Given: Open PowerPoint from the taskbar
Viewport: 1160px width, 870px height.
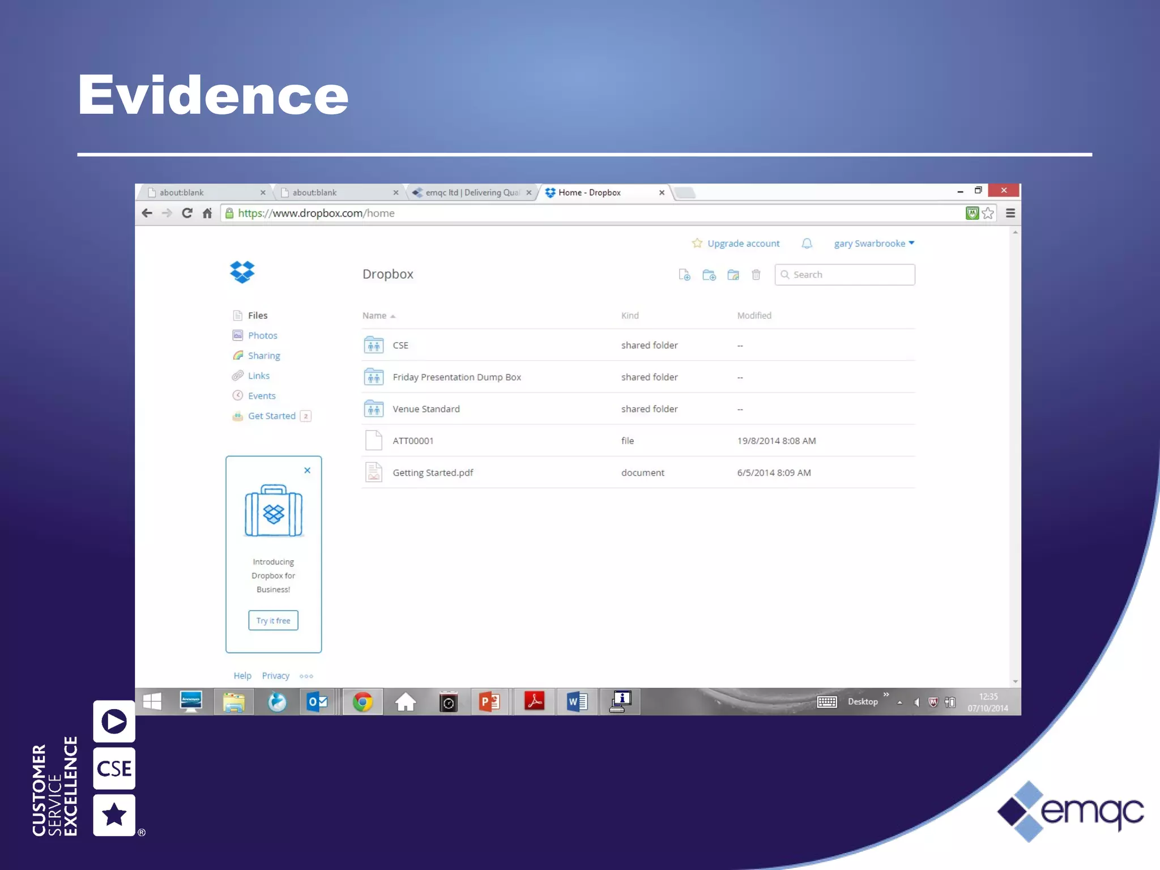Looking at the screenshot, I should click(490, 702).
